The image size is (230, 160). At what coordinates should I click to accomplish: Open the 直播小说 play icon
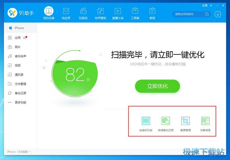tap(118, 11)
